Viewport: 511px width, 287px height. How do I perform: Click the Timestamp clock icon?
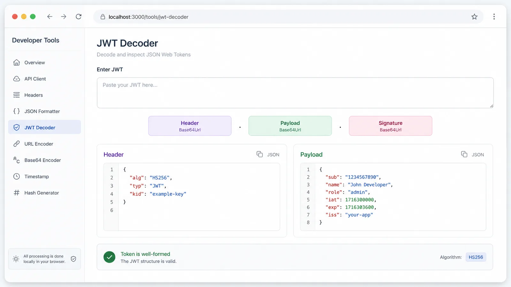pos(17,176)
